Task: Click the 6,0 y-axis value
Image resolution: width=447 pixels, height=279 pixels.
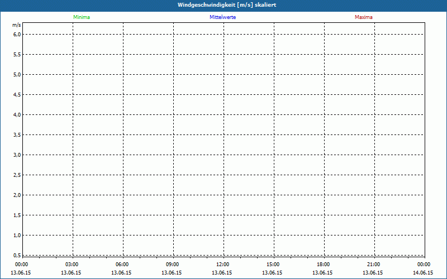Action: pyautogui.click(x=17, y=35)
